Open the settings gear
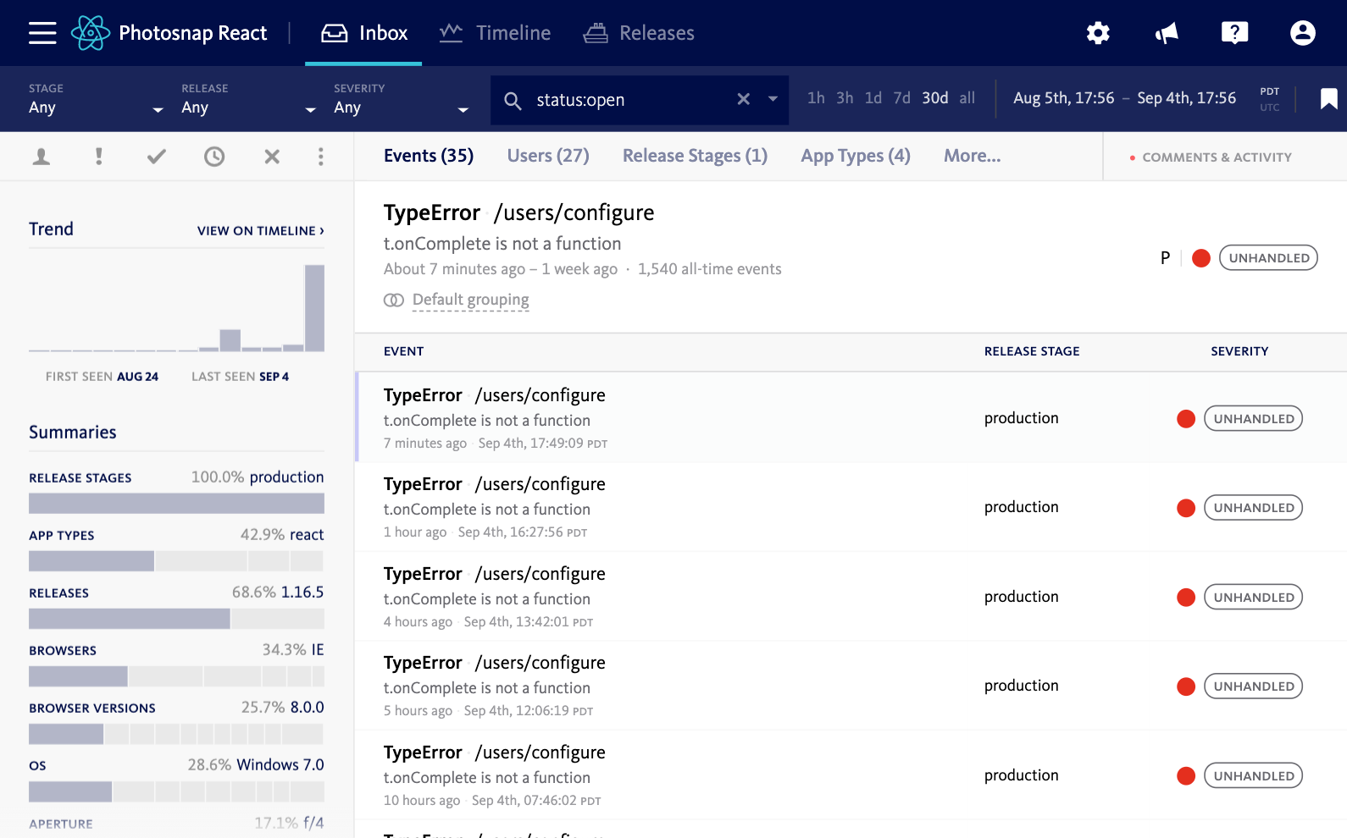 (x=1098, y=33)
